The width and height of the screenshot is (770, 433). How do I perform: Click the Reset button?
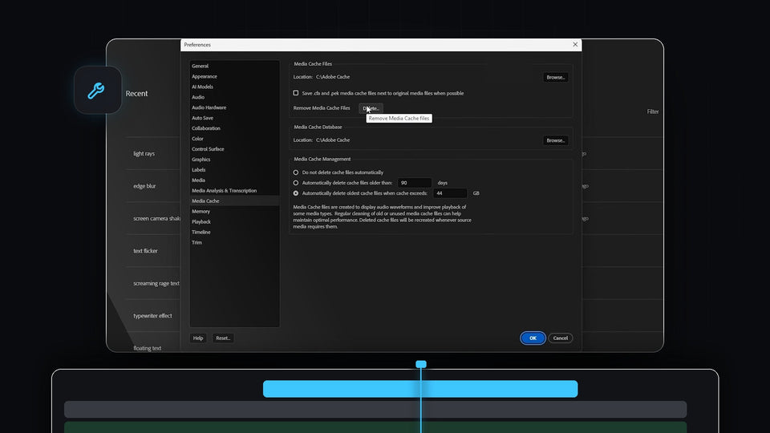[x=223, y=338]
